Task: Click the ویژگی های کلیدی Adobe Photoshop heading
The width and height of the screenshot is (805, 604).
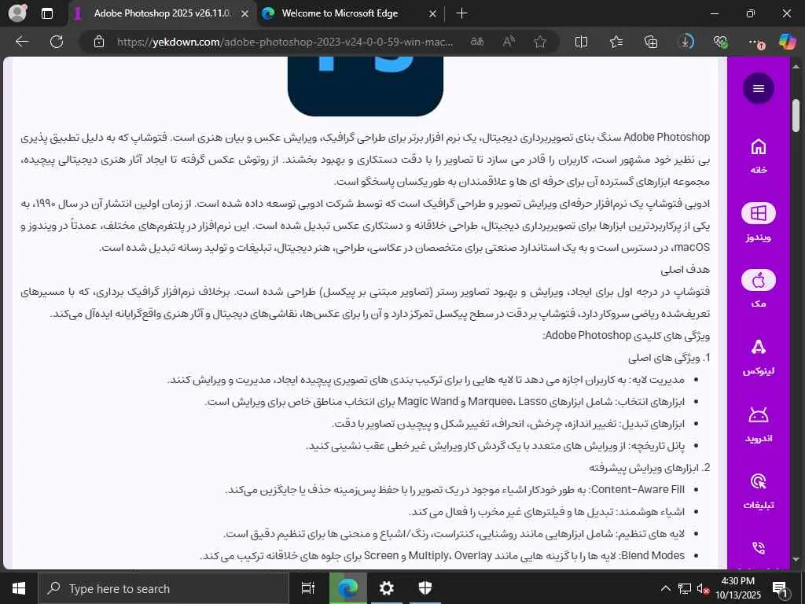Action: (x=627, y=335)
